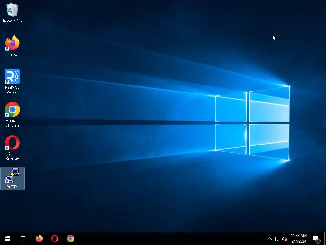Open the muted volume tray icon
This screenshot has width=326, height=245.
coord(285,239)
